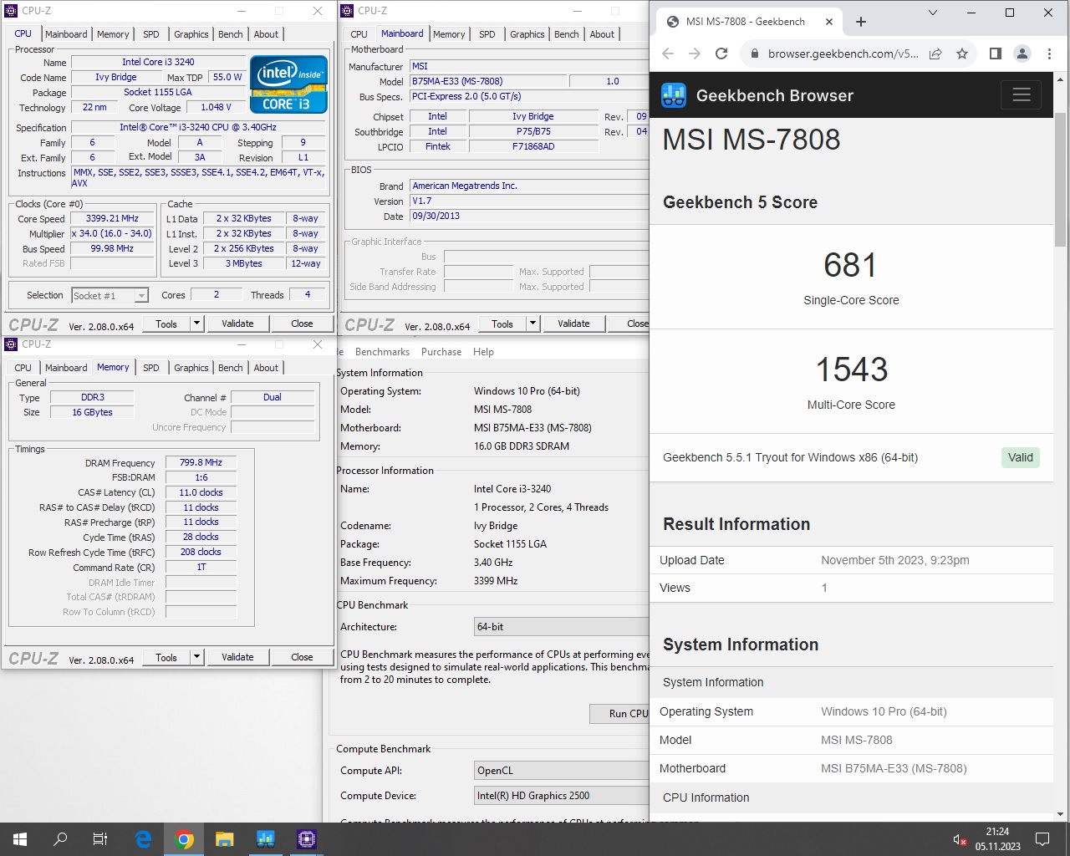Select Graphics tab in Mainboard CPU-Z window
Viewport: 1070px width, 856px height.
(x=527, y=34)
